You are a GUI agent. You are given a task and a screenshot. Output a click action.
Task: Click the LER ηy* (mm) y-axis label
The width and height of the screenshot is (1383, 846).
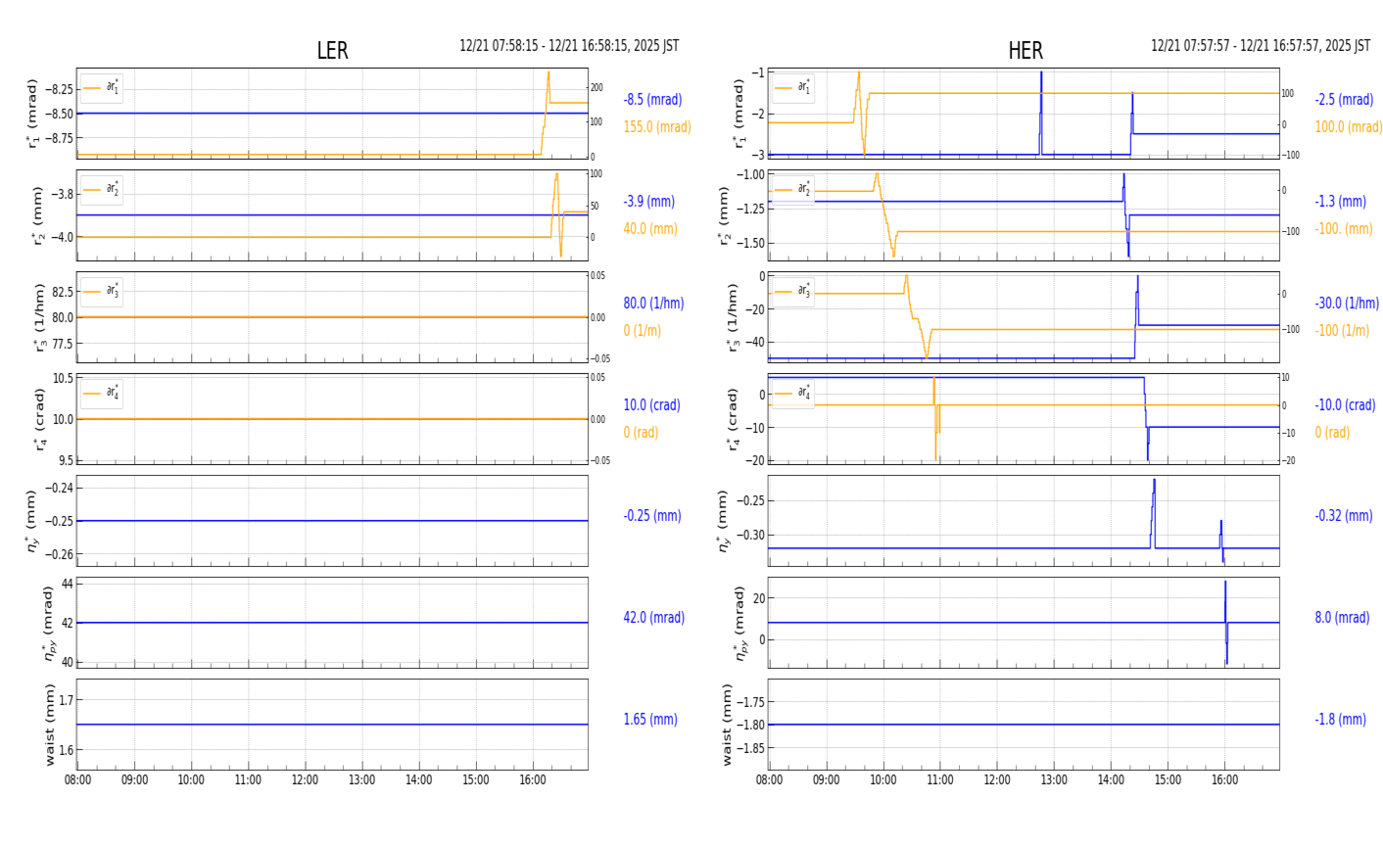32,521
